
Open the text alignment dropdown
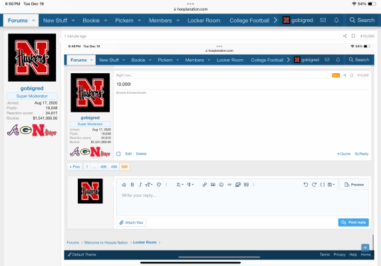coord(180,185)
